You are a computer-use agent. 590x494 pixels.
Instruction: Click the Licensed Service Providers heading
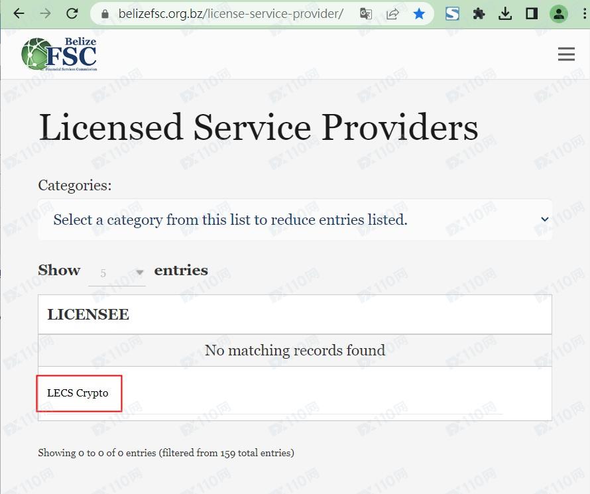click(x=259, y=127)
